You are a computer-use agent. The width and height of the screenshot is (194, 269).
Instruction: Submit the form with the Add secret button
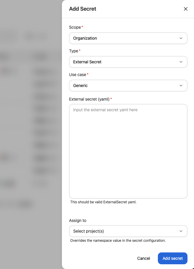click(172, 258)
